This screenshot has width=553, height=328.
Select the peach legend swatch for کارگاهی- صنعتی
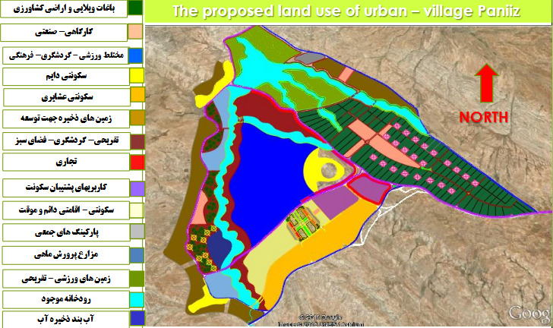click(x=137, y=32)
